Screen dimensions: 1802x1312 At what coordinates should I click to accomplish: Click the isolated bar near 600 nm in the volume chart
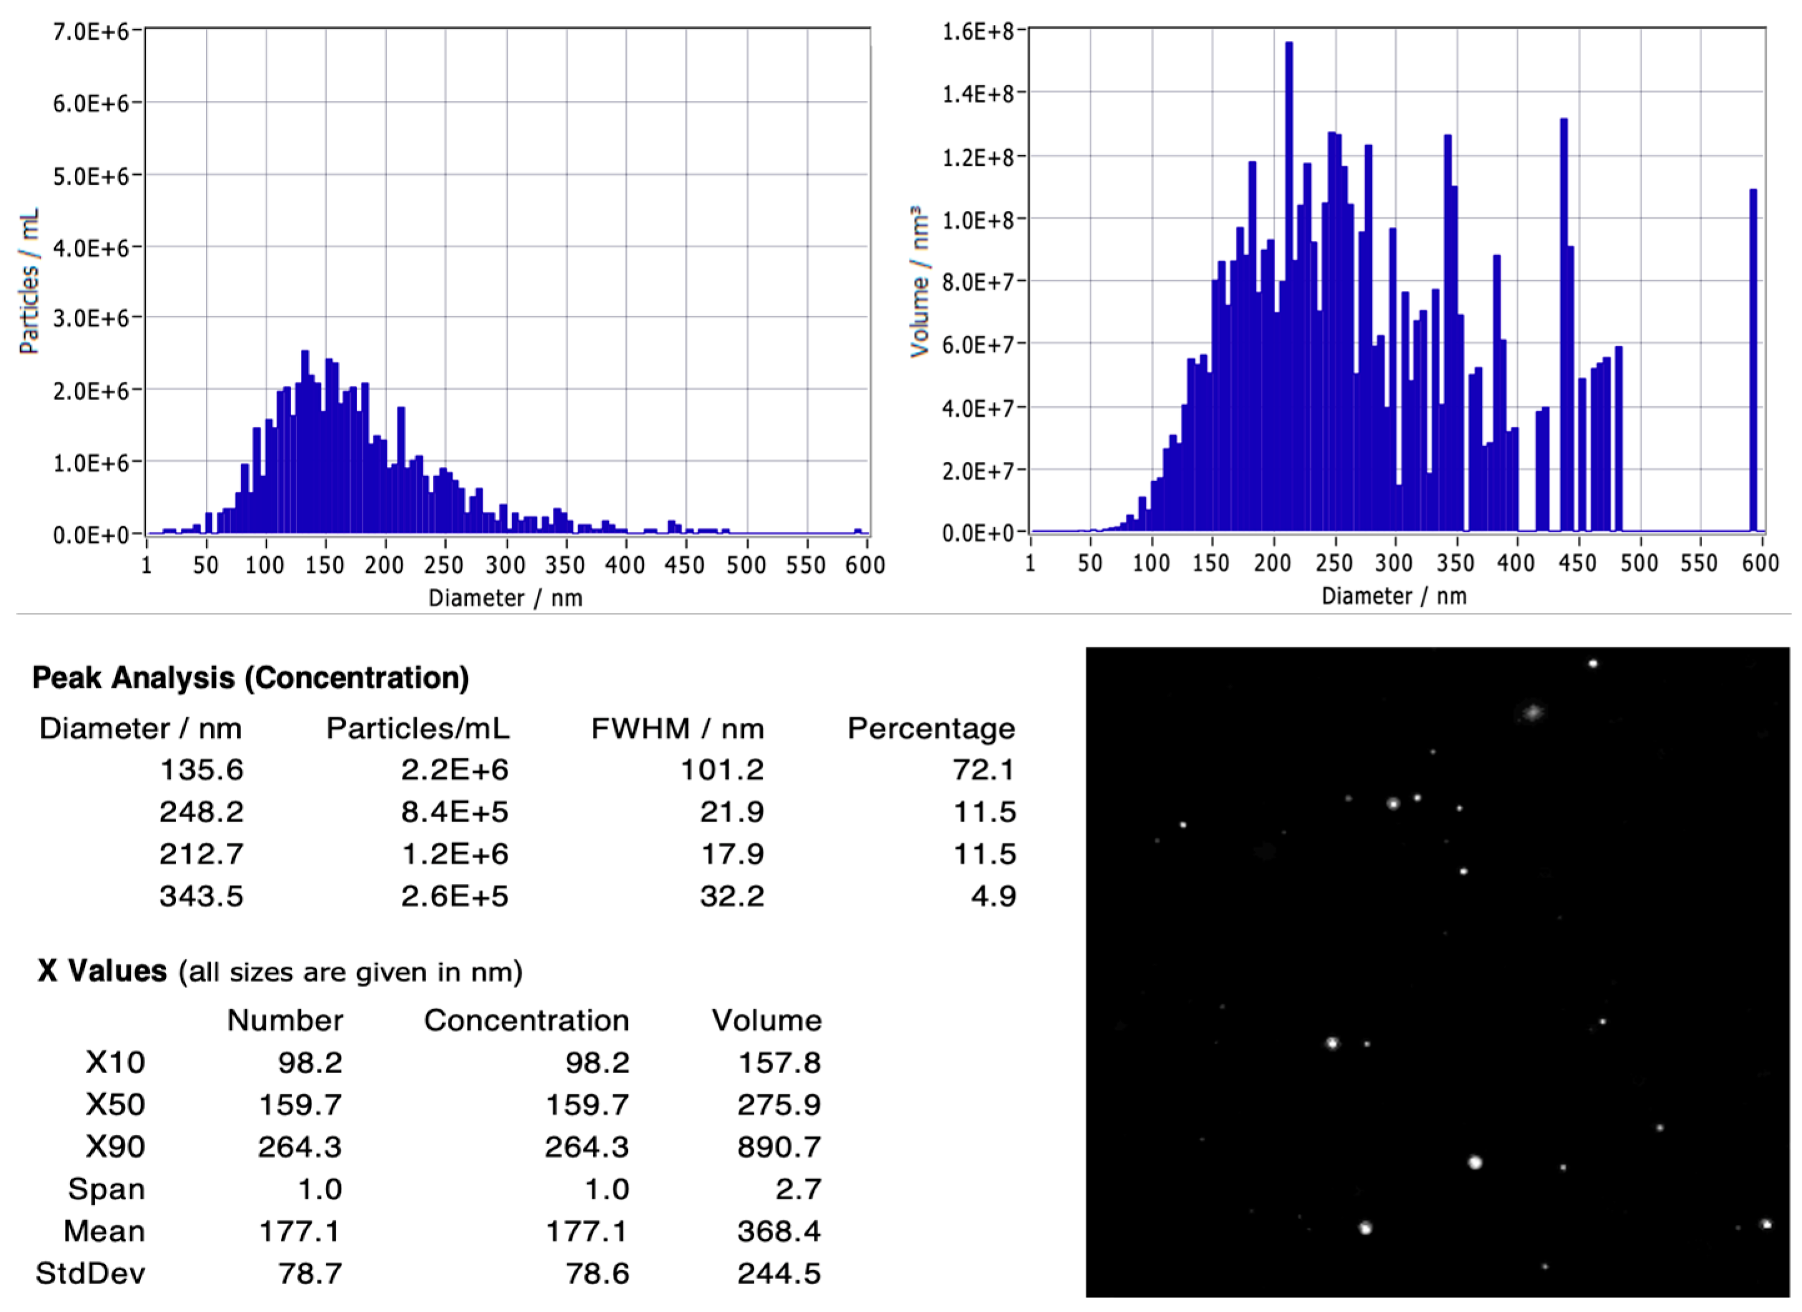1753,358
